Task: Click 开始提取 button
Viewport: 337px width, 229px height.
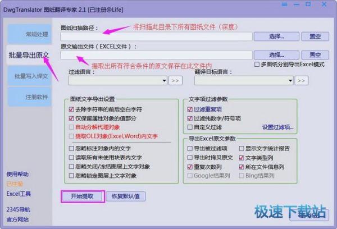Action: 83,196
